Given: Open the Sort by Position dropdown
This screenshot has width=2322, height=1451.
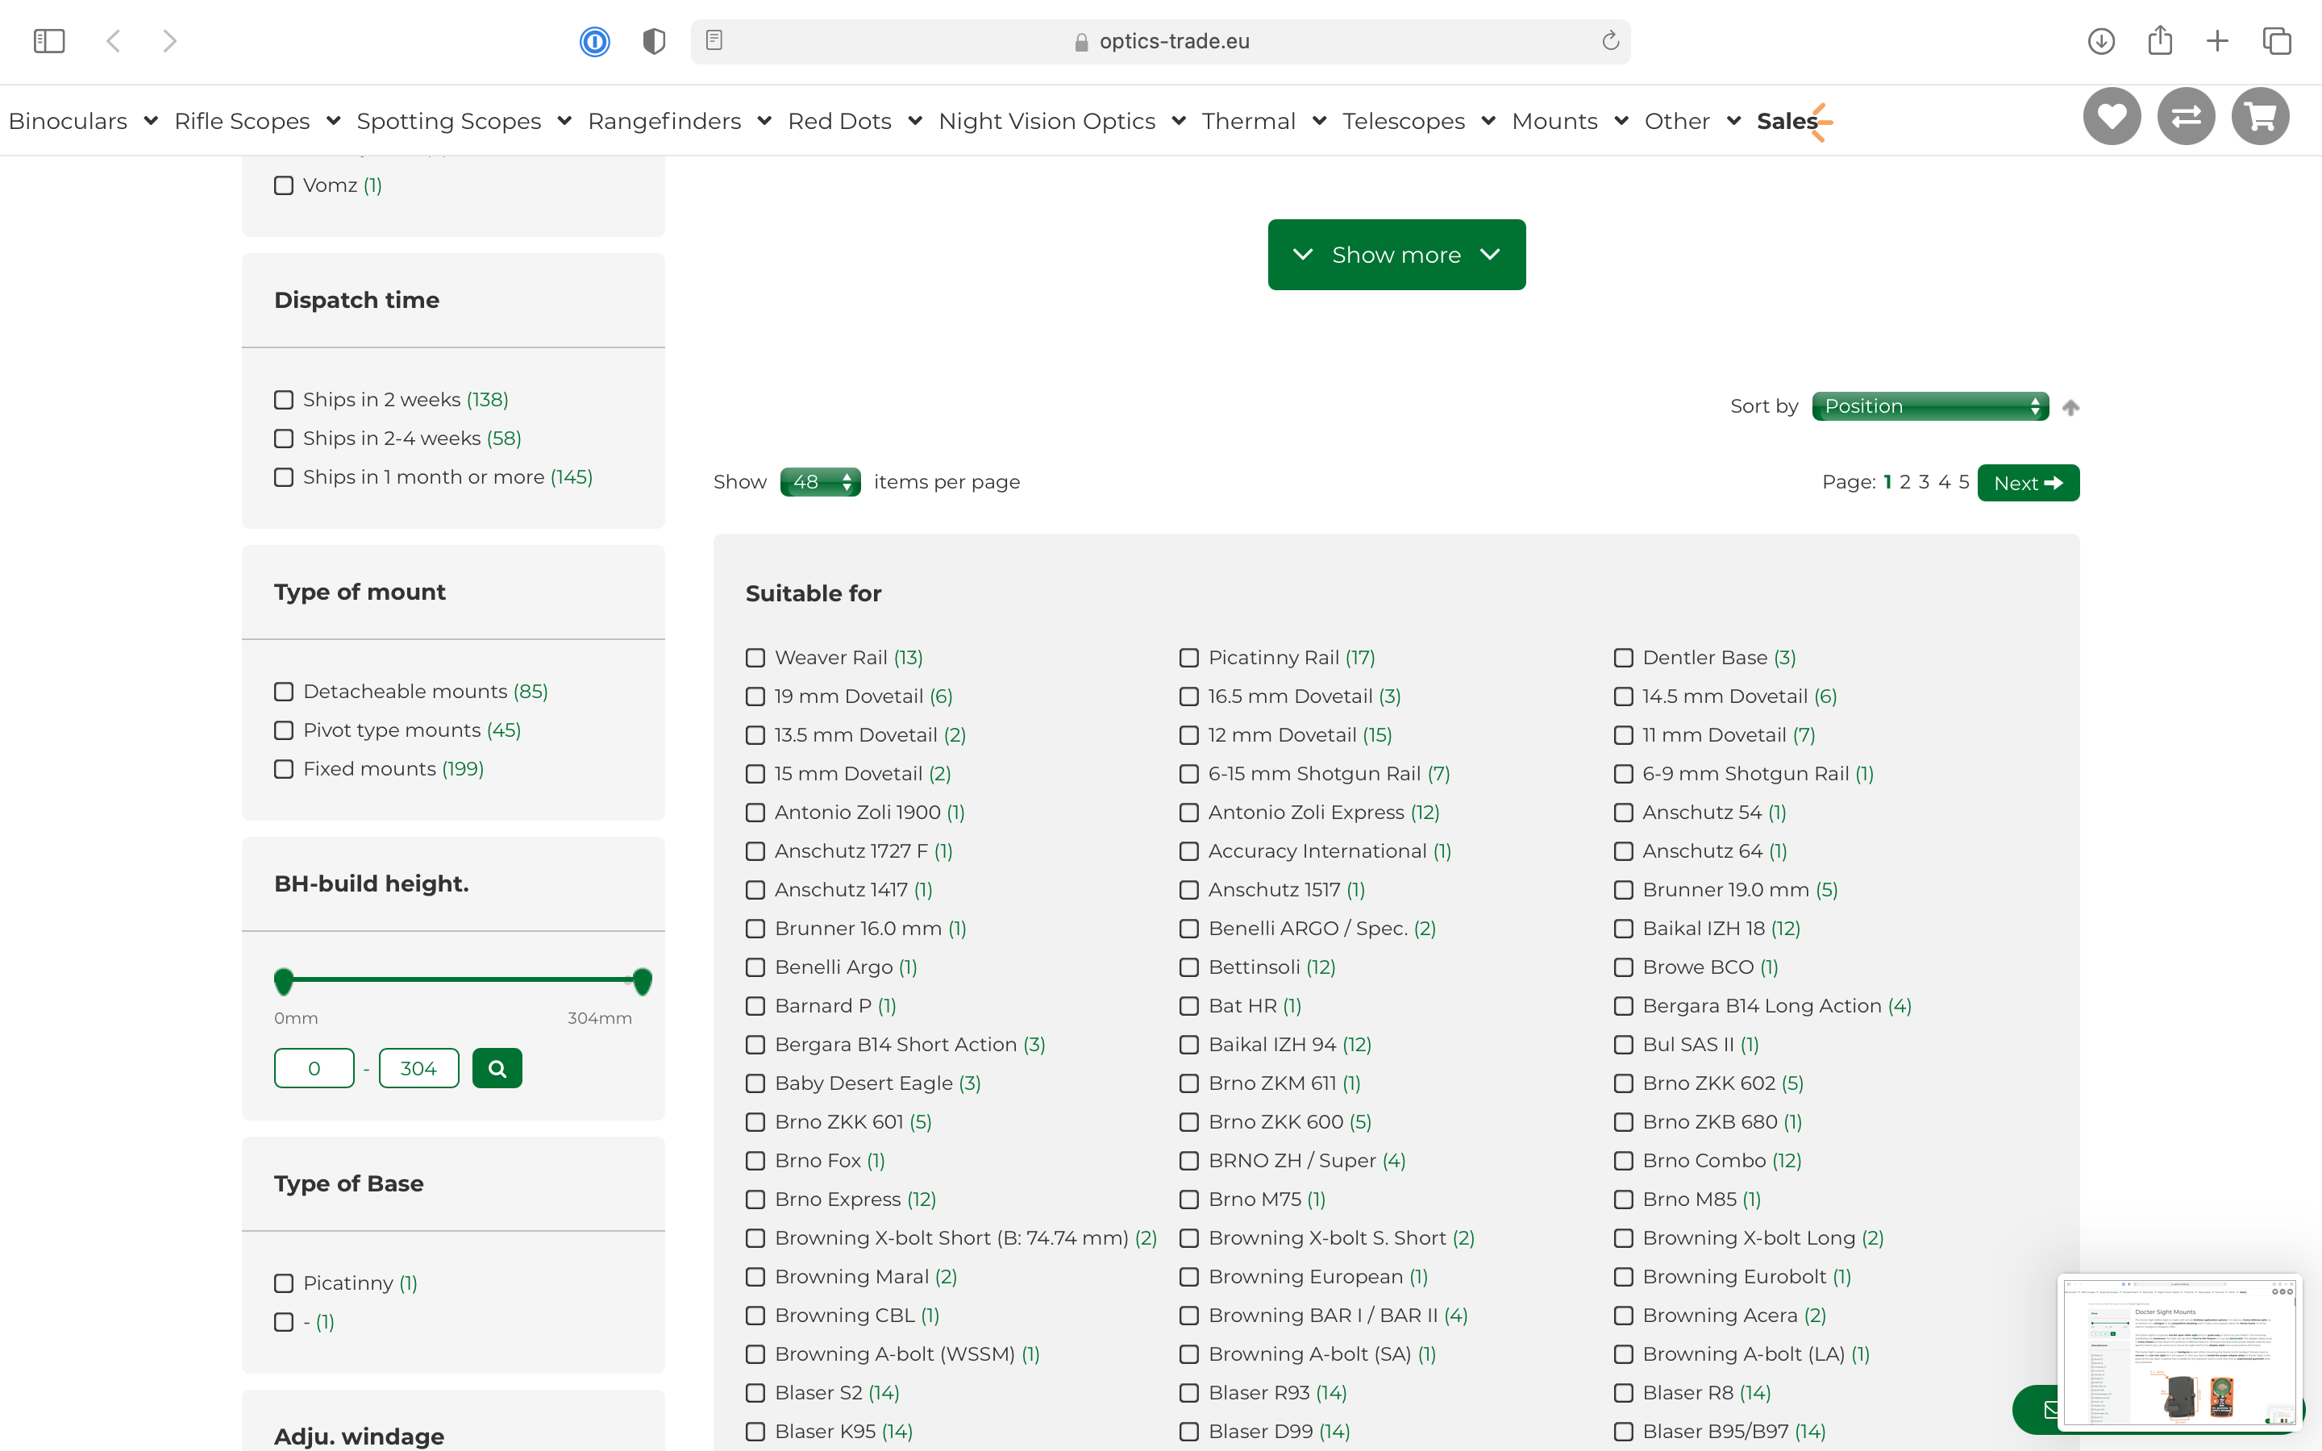Looking at the screenshot, I should (1930, 406).
